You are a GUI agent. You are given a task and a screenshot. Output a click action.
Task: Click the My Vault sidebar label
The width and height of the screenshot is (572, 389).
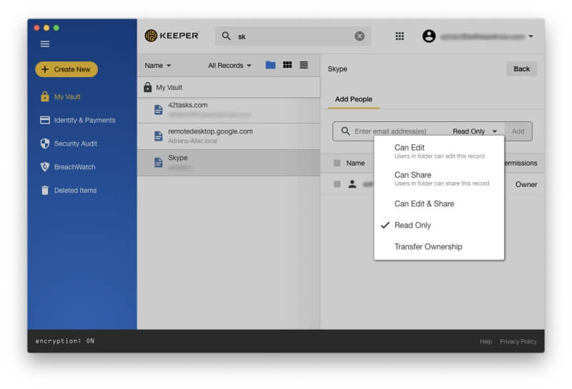[67, 97]
